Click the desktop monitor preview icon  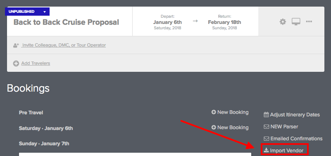[296, 22]
